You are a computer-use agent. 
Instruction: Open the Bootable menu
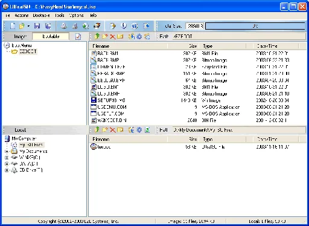(x=41, y=15)
